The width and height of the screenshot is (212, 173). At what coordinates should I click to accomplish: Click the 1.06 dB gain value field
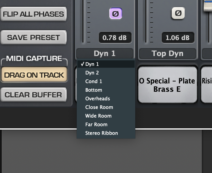pyautogui.click(x=178, y=38)
